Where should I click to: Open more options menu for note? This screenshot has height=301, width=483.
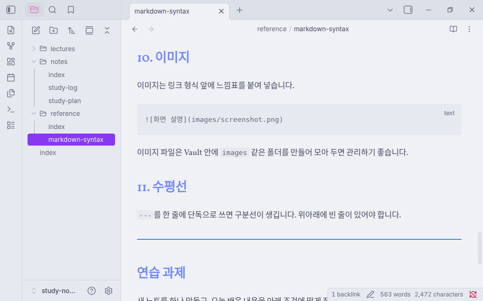tap(469, 29)
